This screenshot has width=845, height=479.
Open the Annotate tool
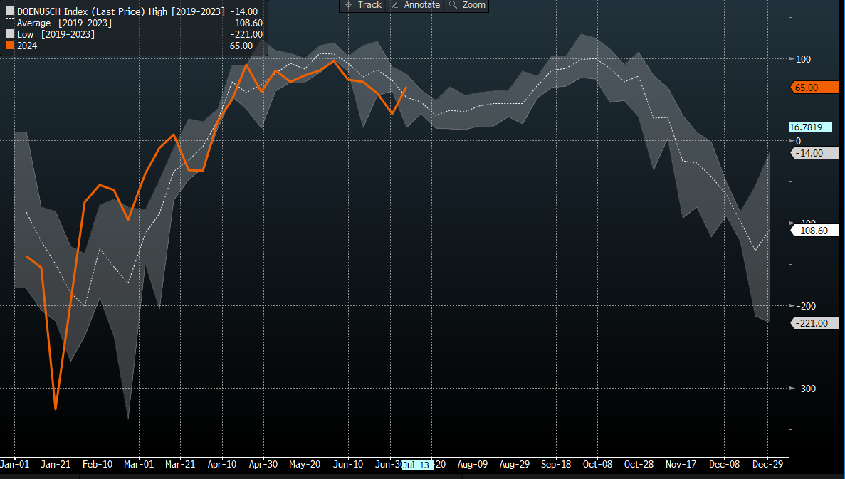[x=415, y=5]
